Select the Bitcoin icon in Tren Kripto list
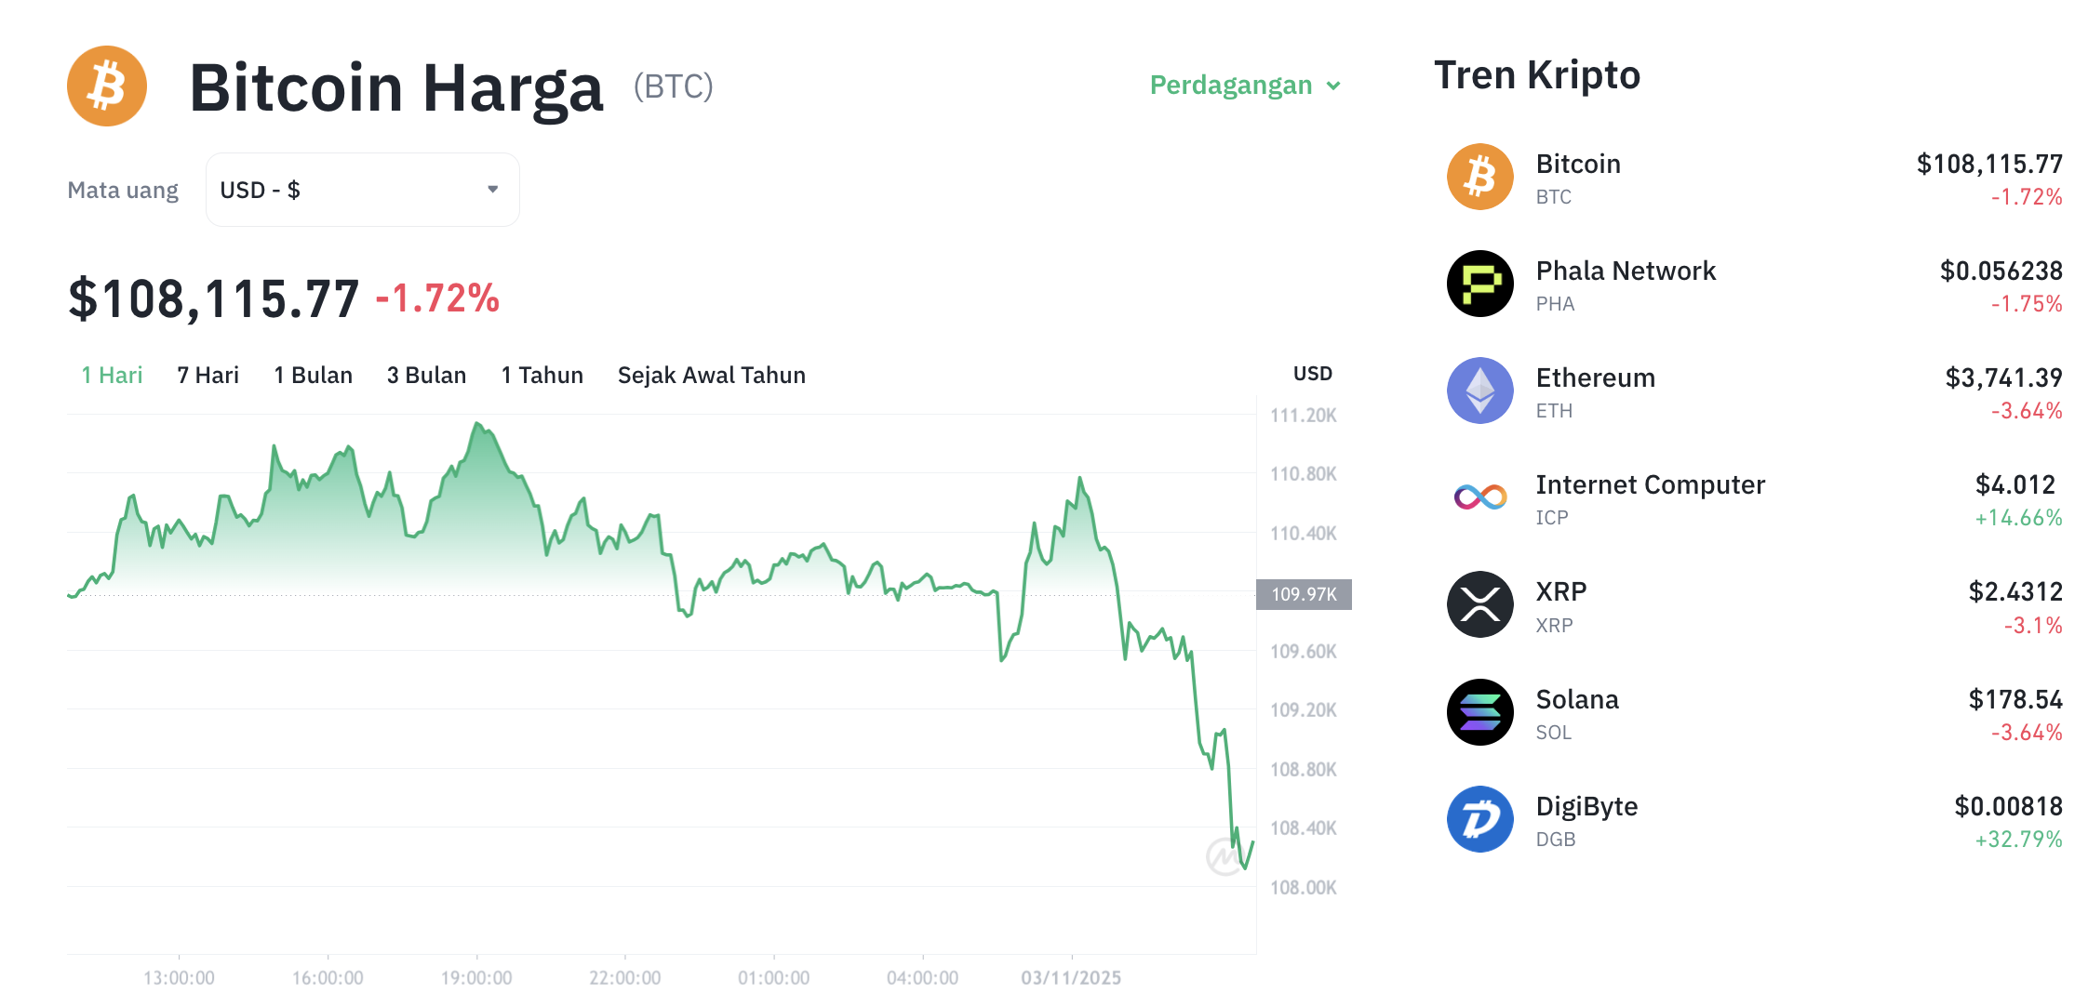The height and width of the screenshot is (993, 2088). pyautogui.click(x=1479, y=177)
